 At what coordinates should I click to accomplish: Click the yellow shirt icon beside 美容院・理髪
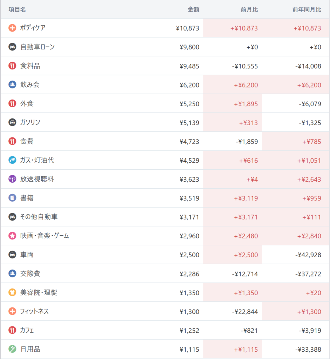[x=12, y=292]
